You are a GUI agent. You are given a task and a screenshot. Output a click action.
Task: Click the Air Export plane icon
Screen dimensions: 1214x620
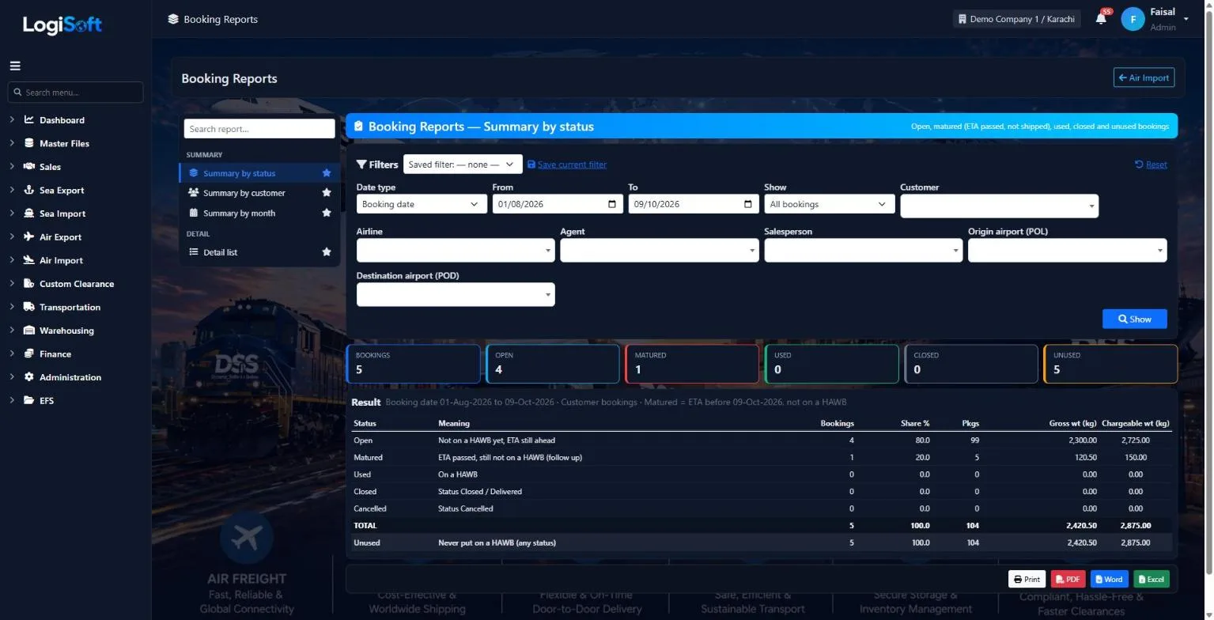pyautogui.click(x=29, y=236)
